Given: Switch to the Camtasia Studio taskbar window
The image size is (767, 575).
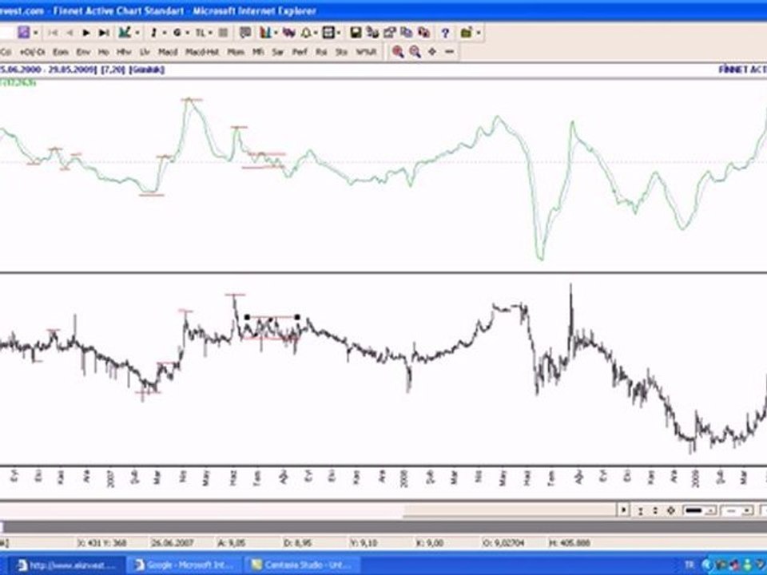Looking at the screenshot, I should pyautogui.click(x=303, y=565).
